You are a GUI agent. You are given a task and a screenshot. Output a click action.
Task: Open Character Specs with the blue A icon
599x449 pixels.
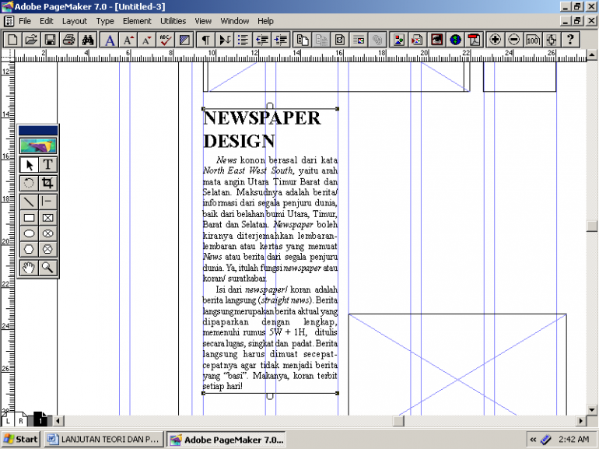110,40
